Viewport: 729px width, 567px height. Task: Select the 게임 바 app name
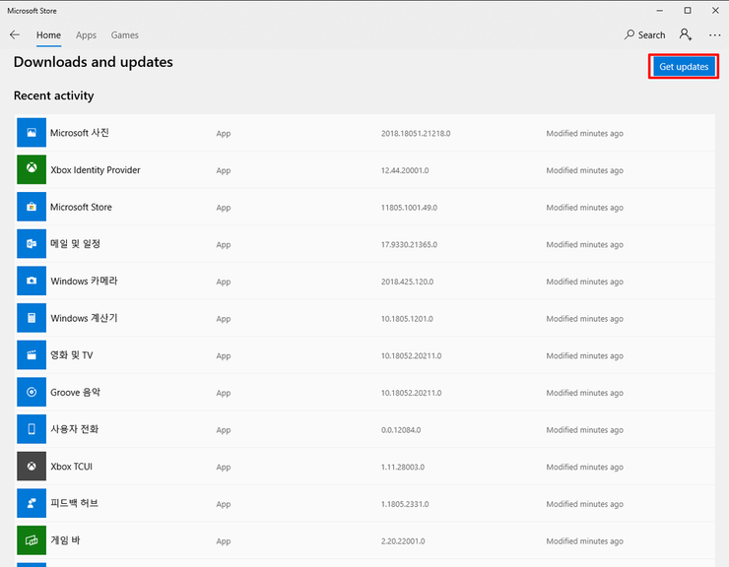[x=65, y=540]
